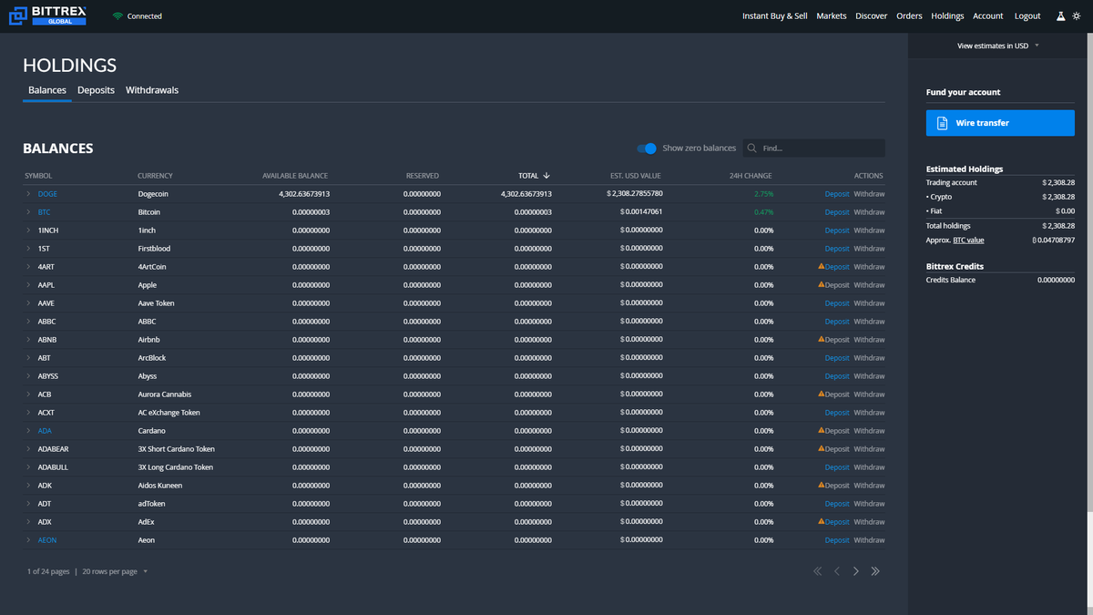1093x615 pixels.
Task: Click the TOTAL sort arrow
Action: [x=546, y=175]
